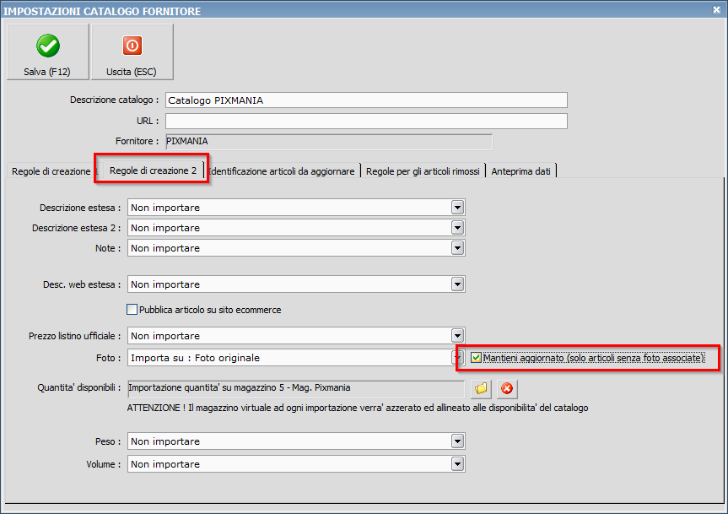Screen dimensions: 728x514
Task: Click the Descrizione catalogo input field
Action: 366,100
